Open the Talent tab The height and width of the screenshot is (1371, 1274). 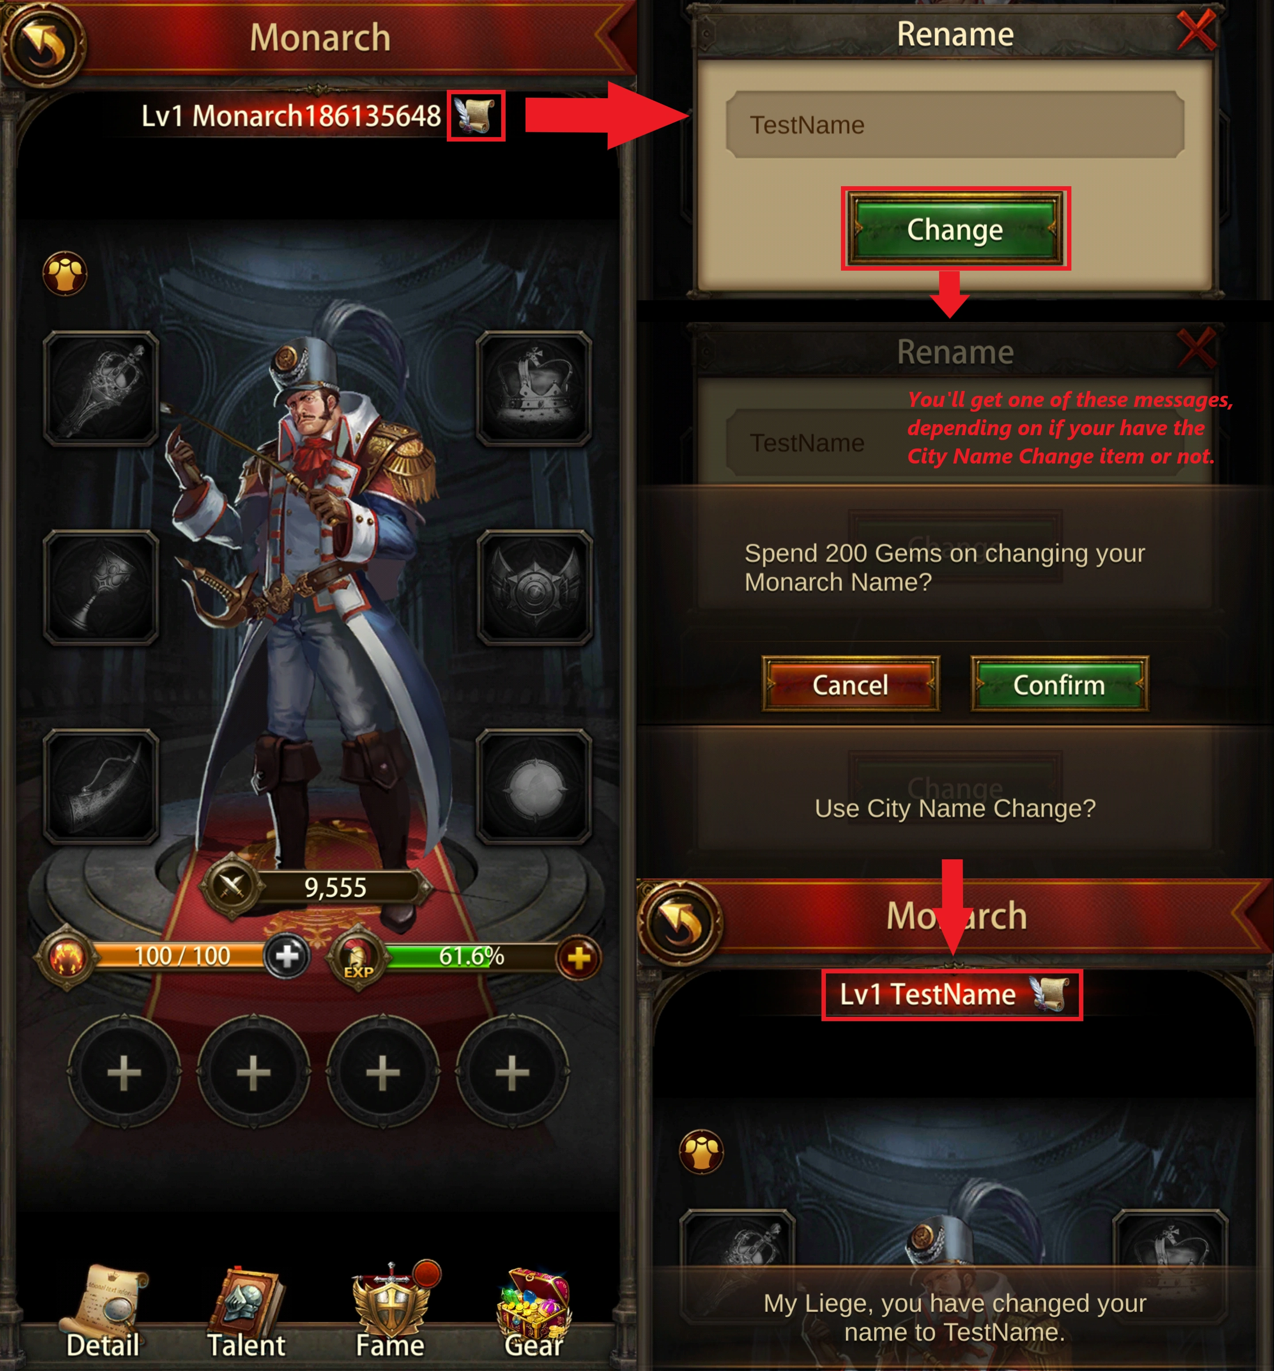tap(246, 1313)
